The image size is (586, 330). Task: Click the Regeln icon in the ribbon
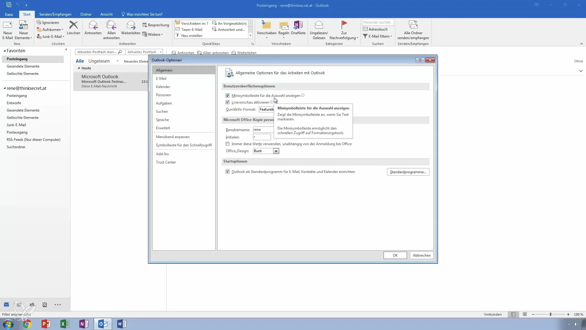(x=284, y=25)
